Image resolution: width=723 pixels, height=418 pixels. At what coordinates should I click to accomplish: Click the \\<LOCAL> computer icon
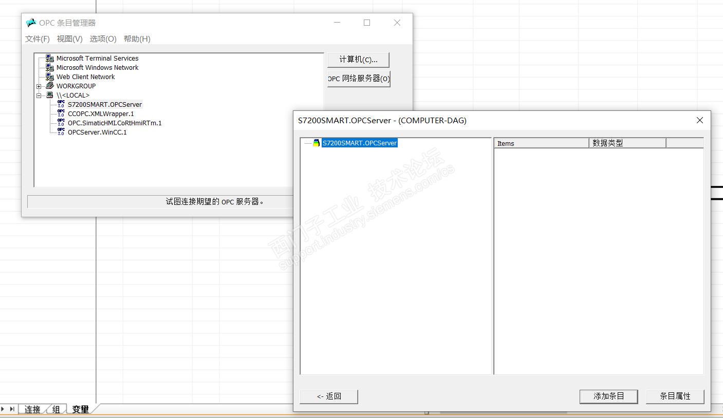[50, 95]
